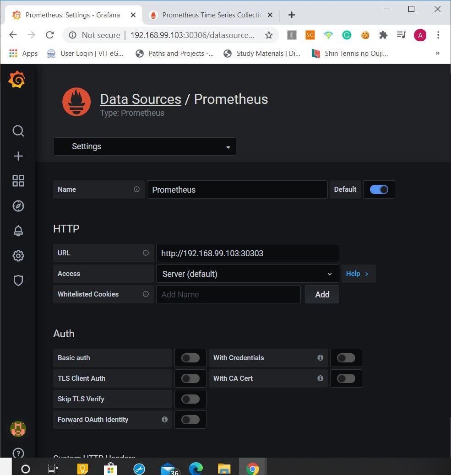Viewport: 451px width, 475px height.
Task: Open Chrome profile avatar A
Action: 420,35
